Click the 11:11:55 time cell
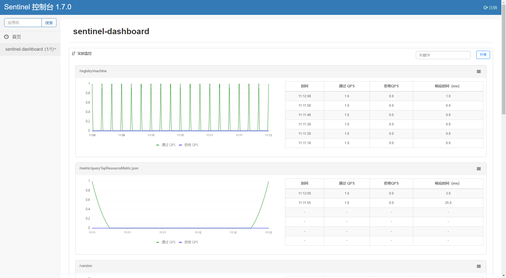The width and height of the screenshot is (506, 278). click(x=305, y=203)
